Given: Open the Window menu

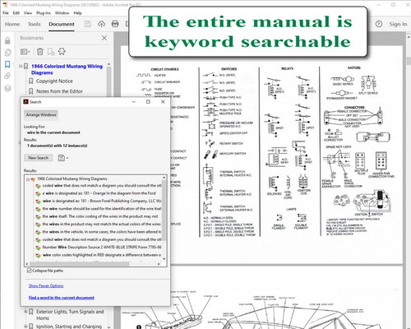Looking at the screenshot, I should tap(62, 13).
